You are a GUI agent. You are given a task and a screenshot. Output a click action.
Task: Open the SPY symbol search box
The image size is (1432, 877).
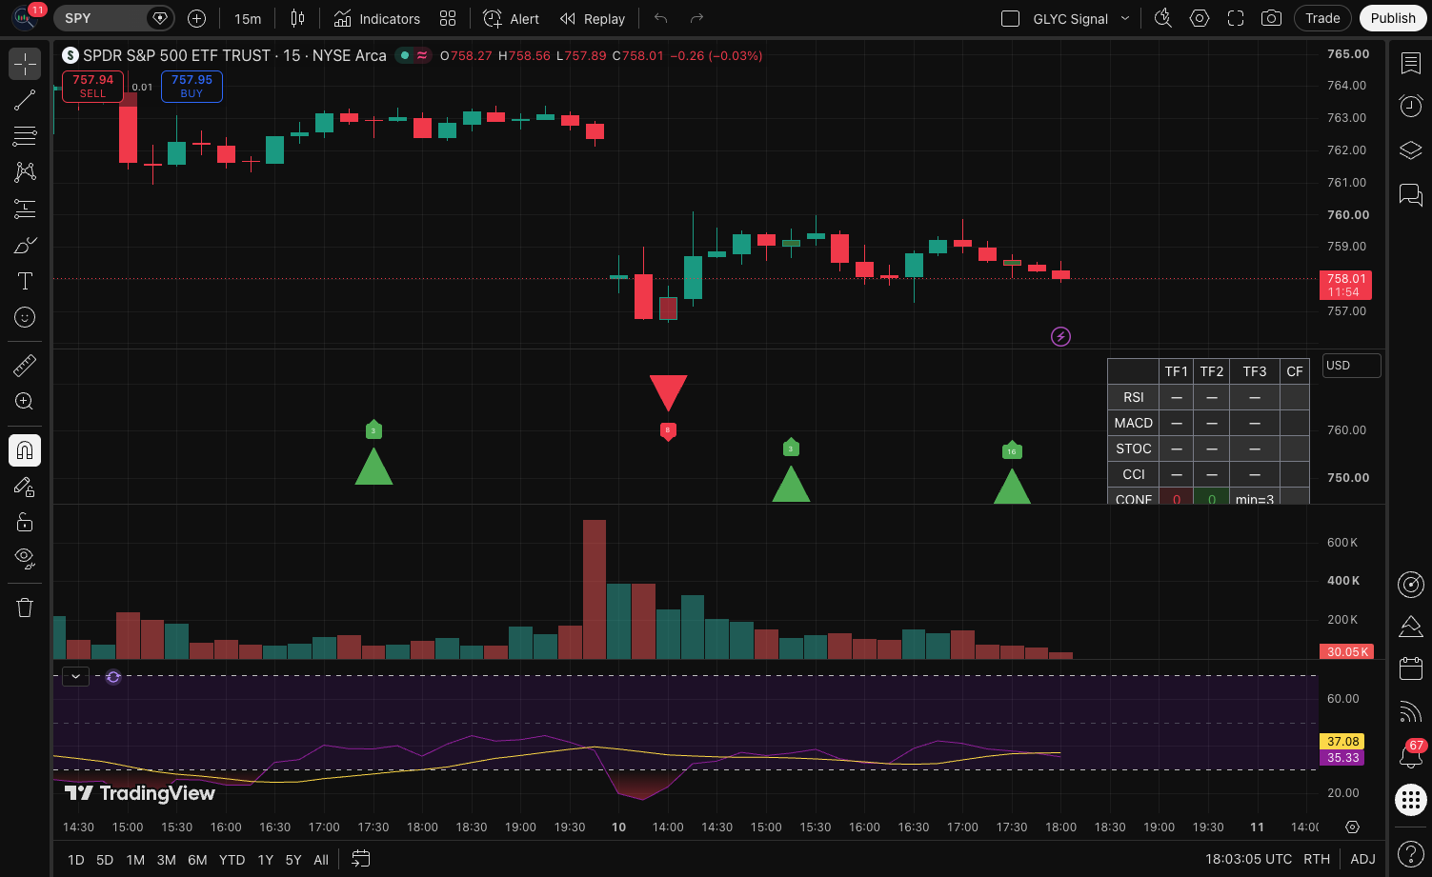[112, 18]
